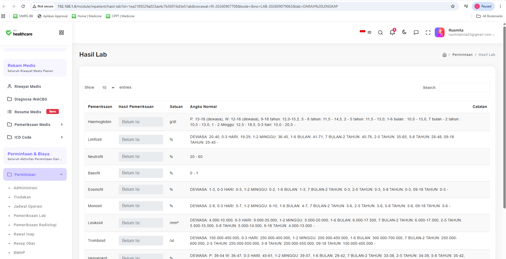
Task: Select Jadwal Operasi submenu item
Action: (28, 206)
